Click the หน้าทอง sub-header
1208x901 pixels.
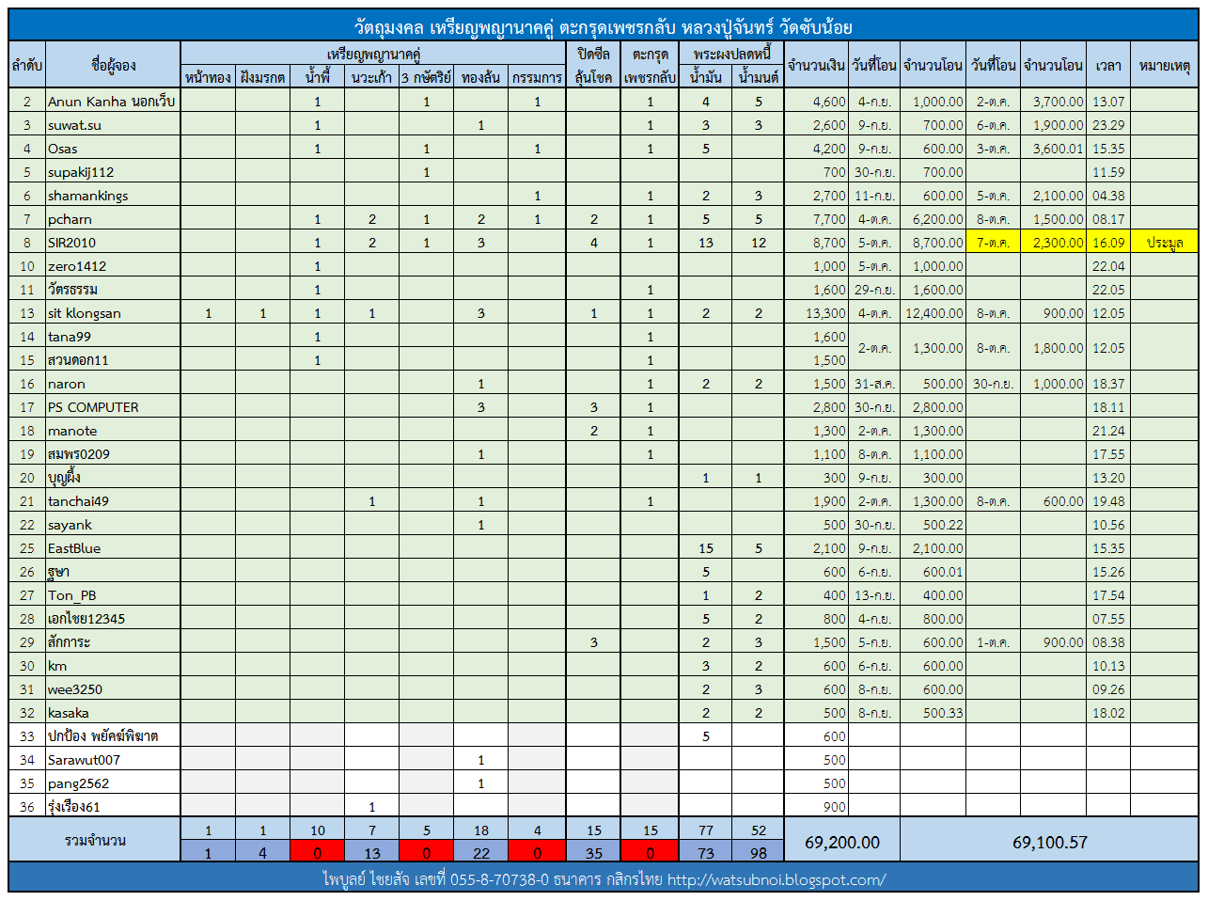[208, 77]
